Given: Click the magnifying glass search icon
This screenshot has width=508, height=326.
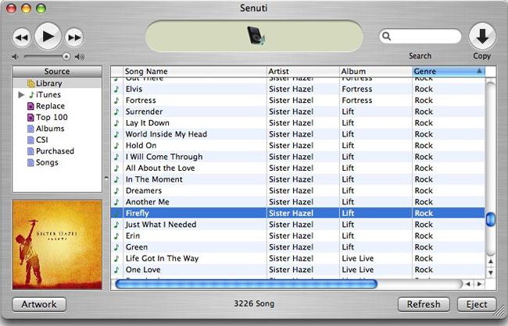Looking at the screenshot, I should click(387, 36).
